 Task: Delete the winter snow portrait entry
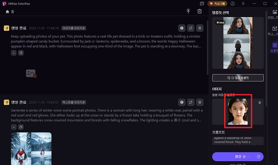click(x=199, y=102)
